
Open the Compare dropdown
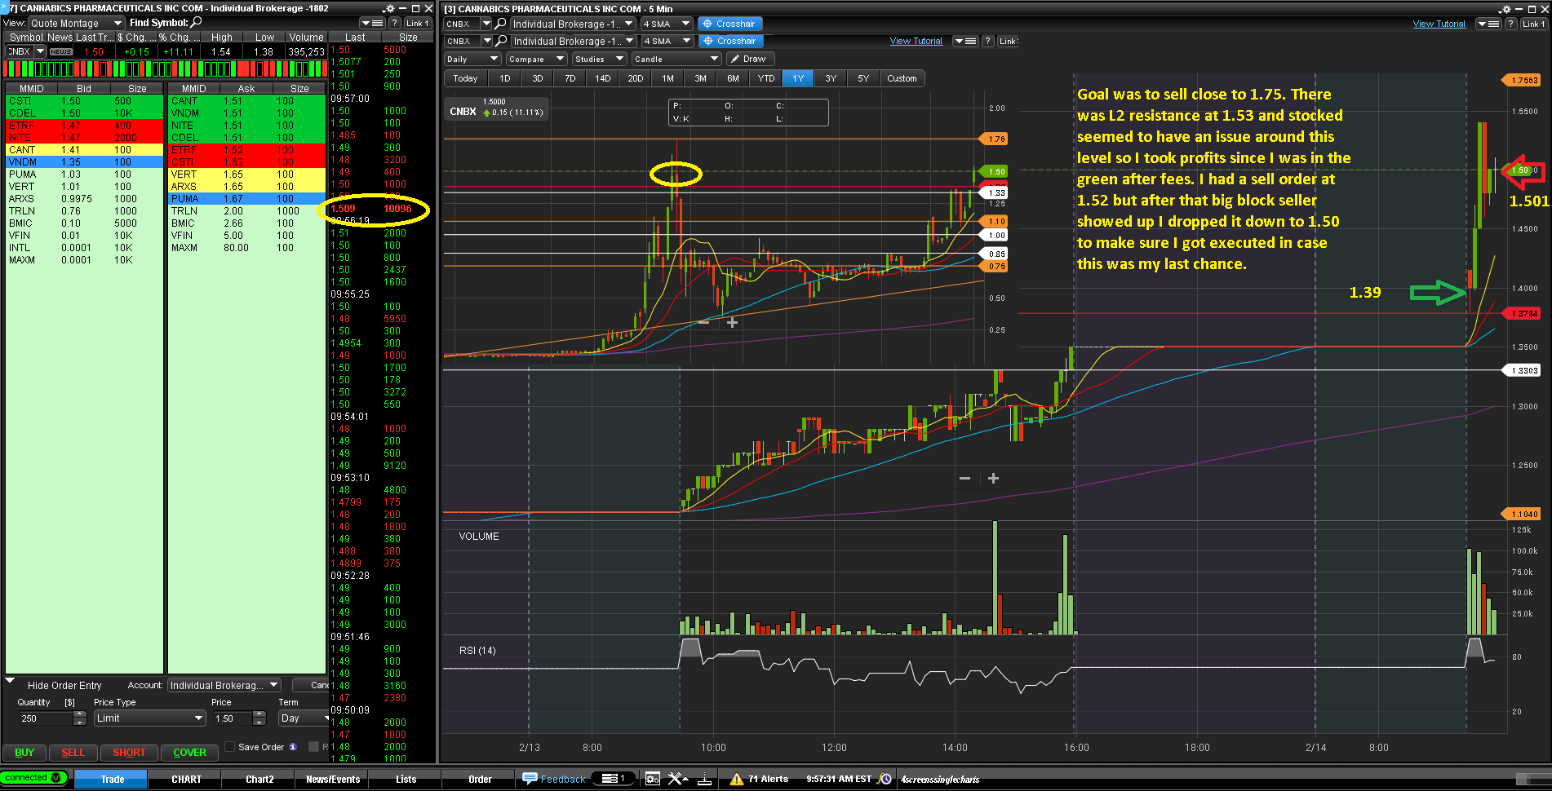point(536,59)
